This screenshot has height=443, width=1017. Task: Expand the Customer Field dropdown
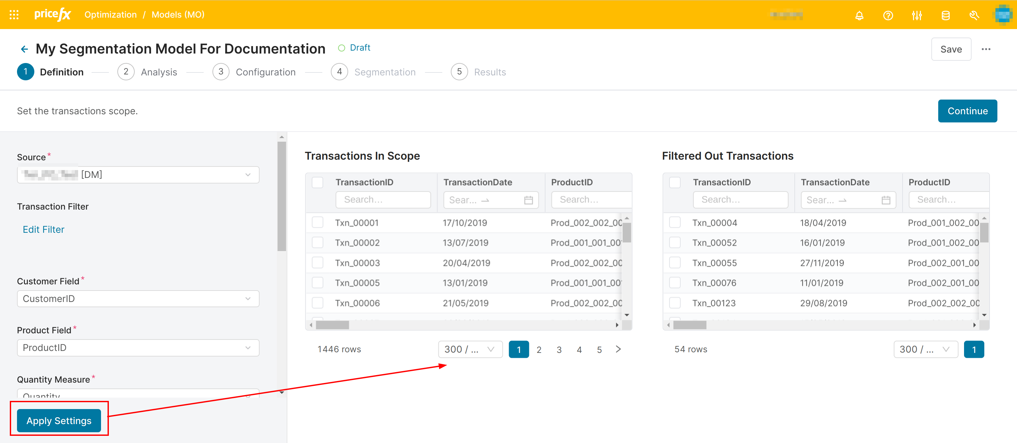tap(138, 299)
